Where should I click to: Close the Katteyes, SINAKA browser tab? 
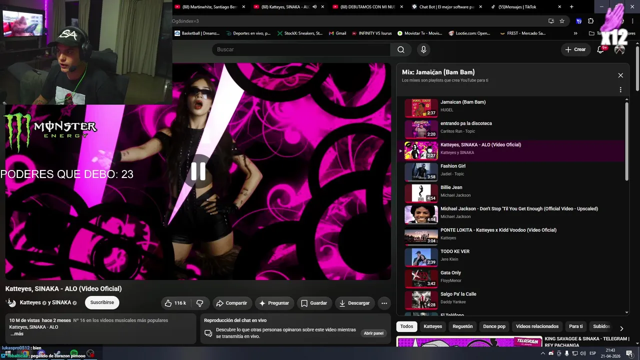[x=322, y=7]
